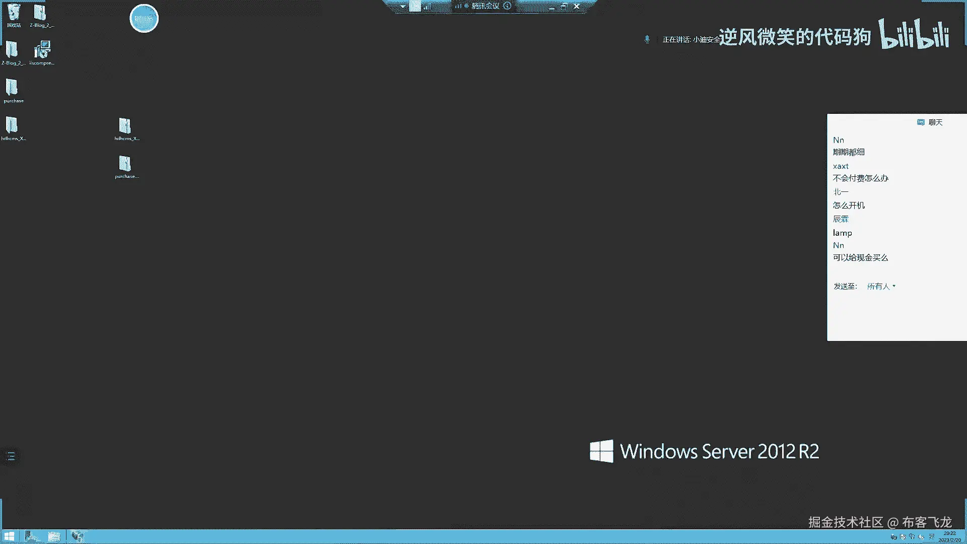The width and height of the screenshot is (967, 544).
Task: Open the 所有人 recipient dropdown
Action: (881, 286)
